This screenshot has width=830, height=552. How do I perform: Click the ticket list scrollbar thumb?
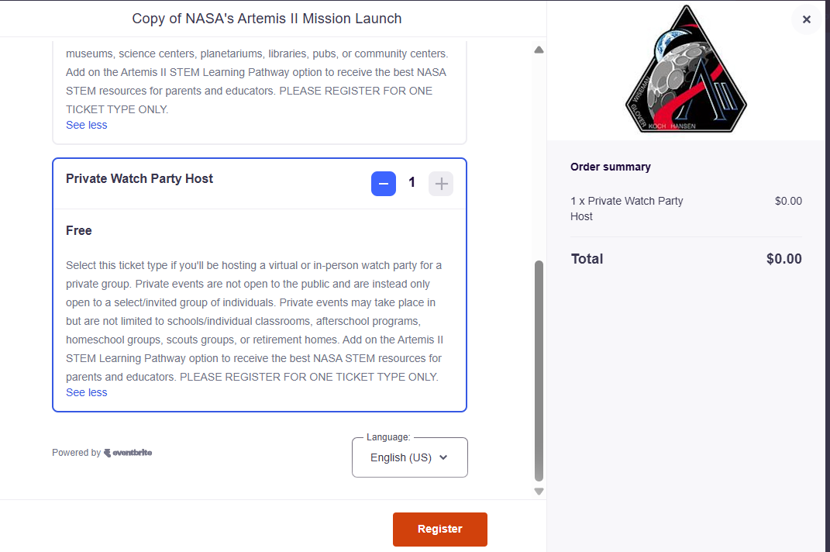[x=539, y=371]
